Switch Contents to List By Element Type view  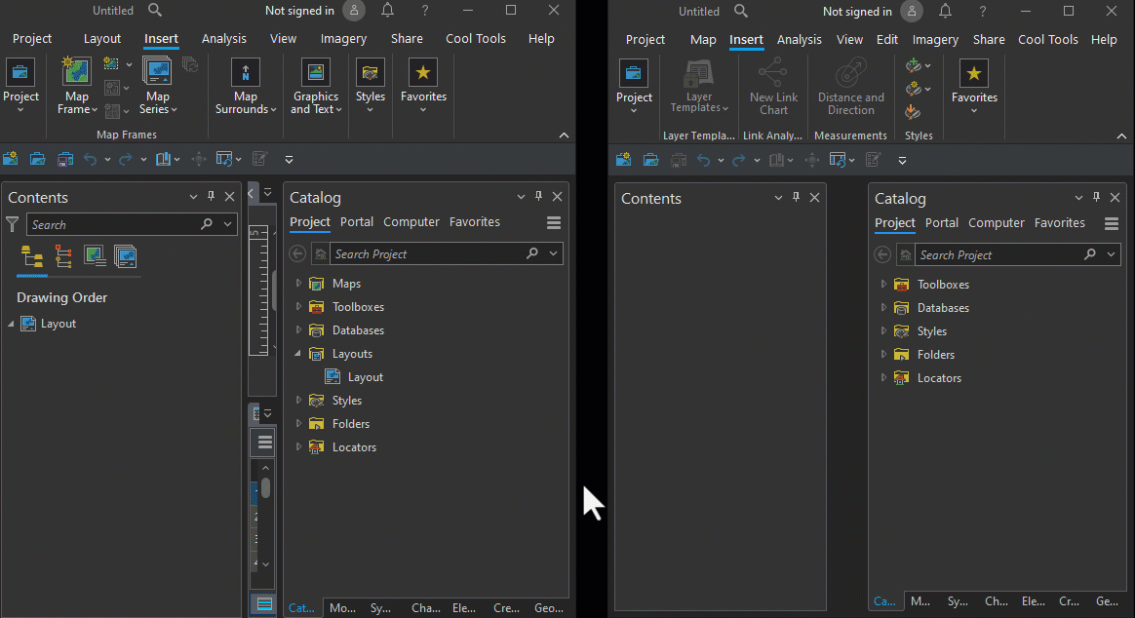(62, 257)
